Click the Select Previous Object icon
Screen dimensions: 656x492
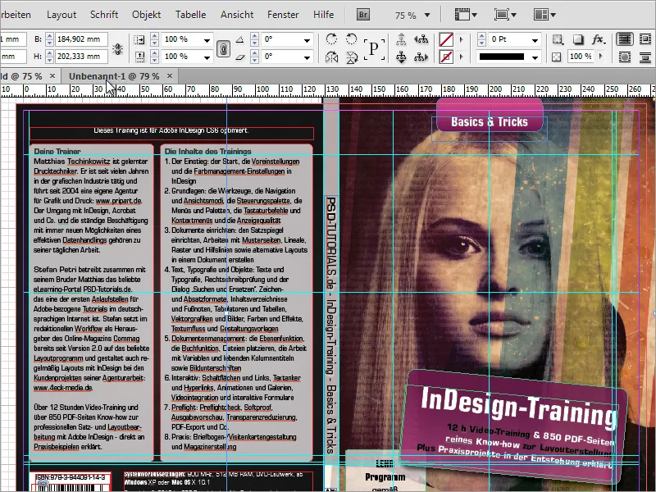pyautogui.click(x=421, y=39)
